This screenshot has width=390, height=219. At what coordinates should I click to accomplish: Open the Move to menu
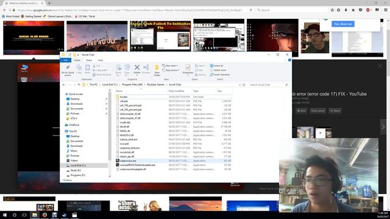(x=118, y=71)
